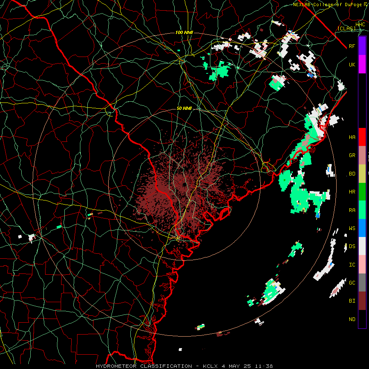Viewport: 369px width, 369px height.
Task: Click the UK magenta color swatch
Action: (362, 64)
